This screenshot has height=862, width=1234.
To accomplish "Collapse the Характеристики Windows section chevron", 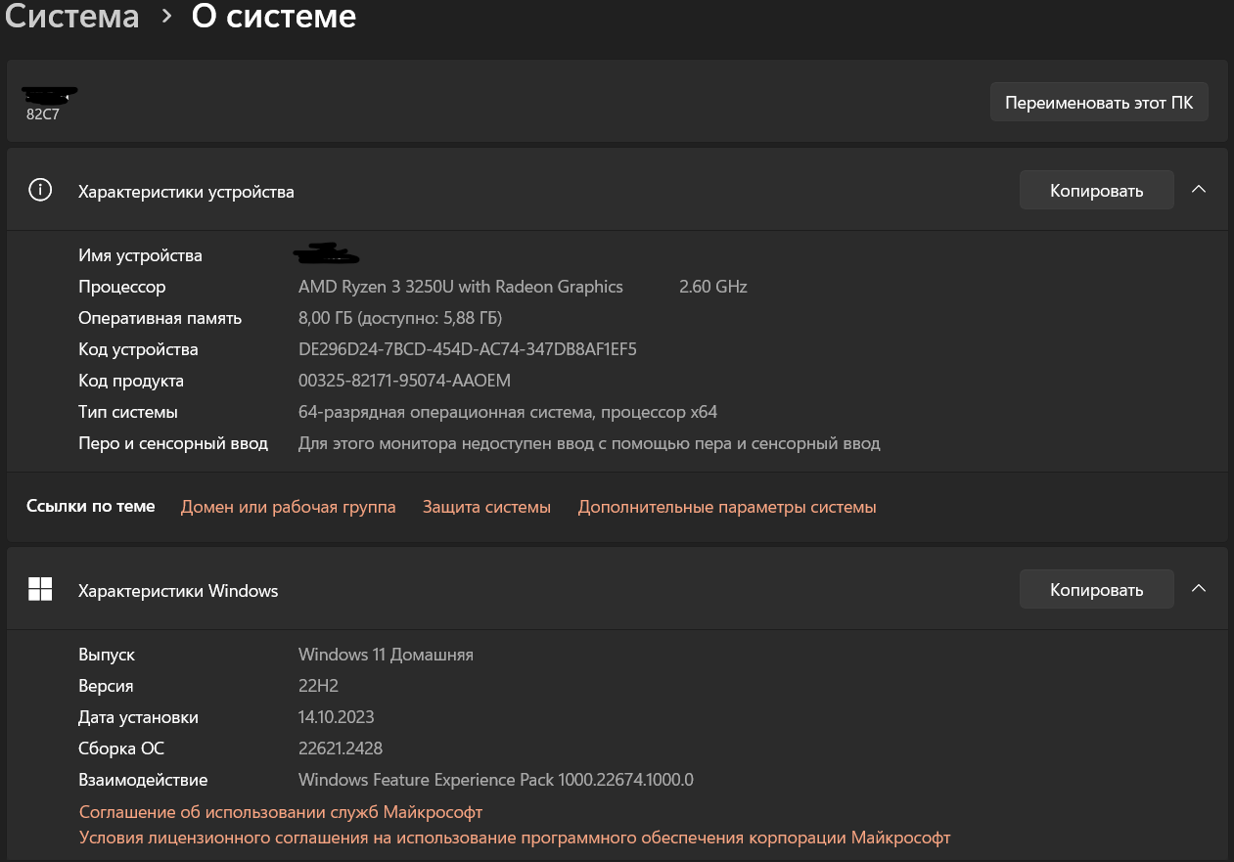I will 1198,589.
